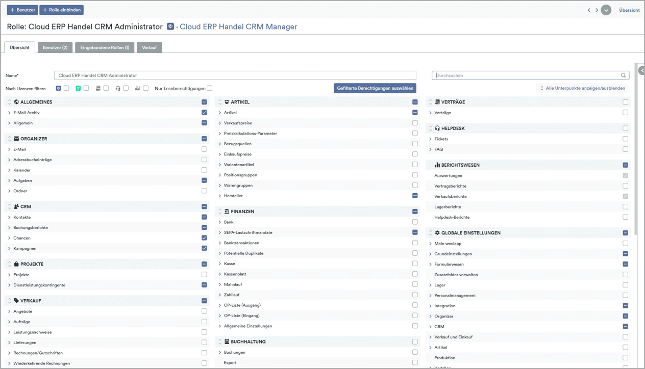
Task: Click into the Name text field
Action: coord(235,75)
